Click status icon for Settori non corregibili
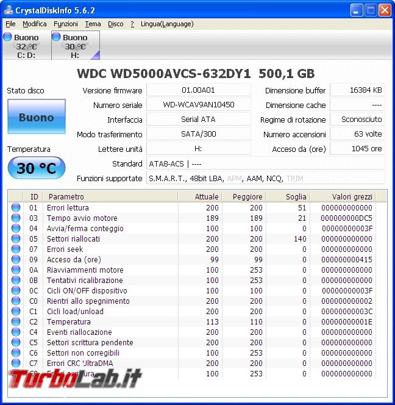Viewport: 395px width, 405px height. click(x=16, y=353)
